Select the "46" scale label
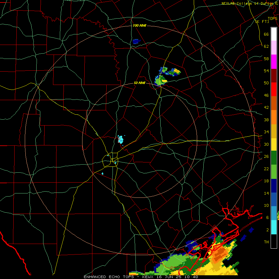Screen dimensions: 279x279 266,95
